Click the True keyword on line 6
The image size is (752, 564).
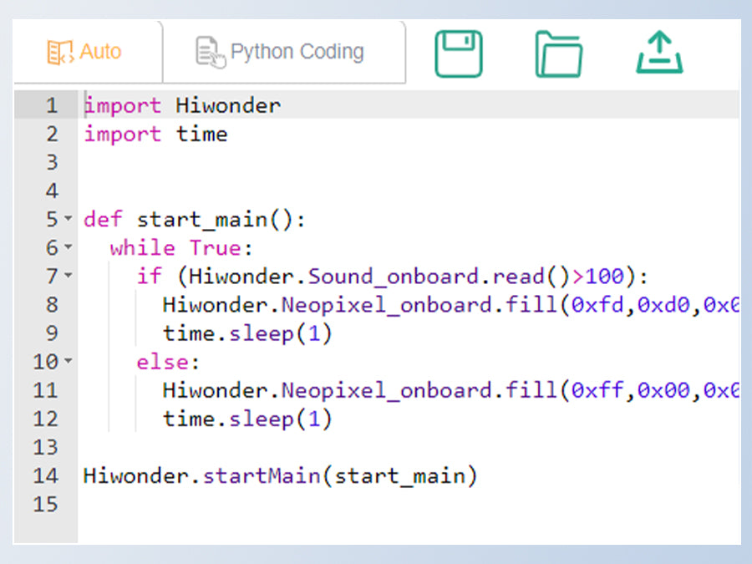pos(215,248)
